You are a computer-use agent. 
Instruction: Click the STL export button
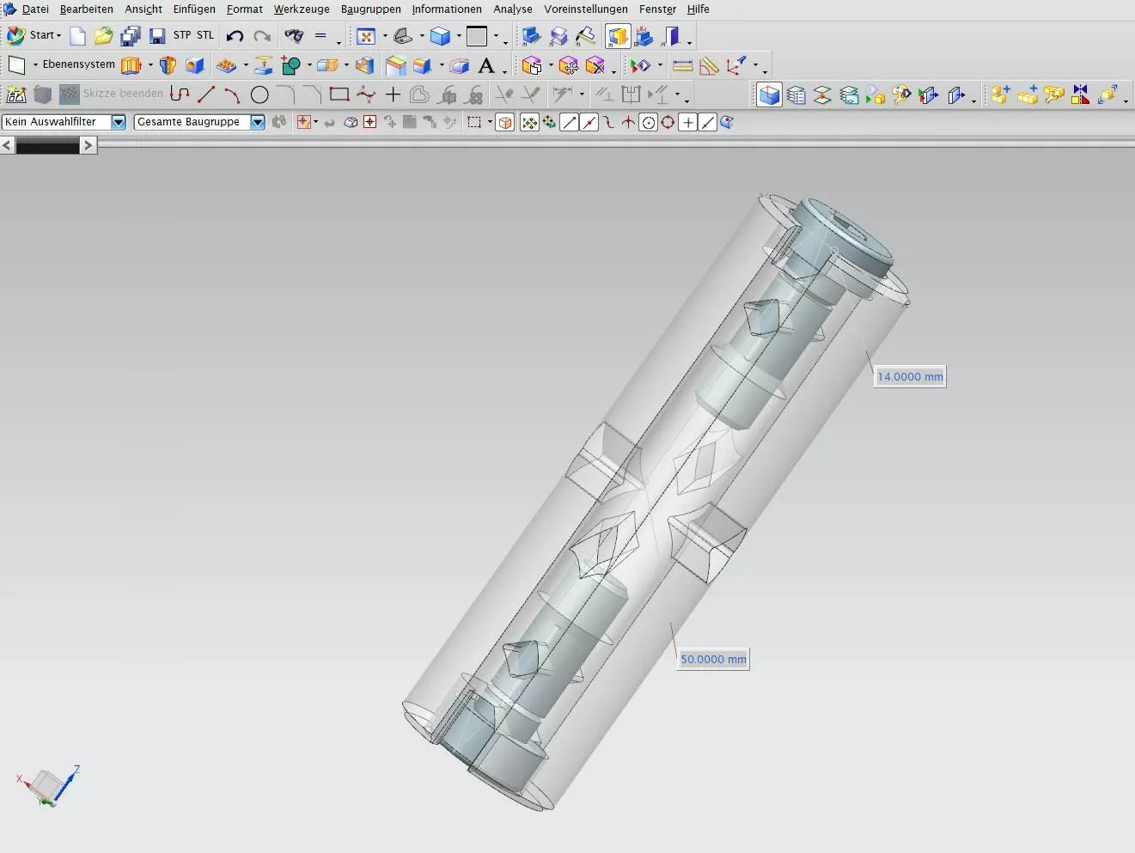205,35
